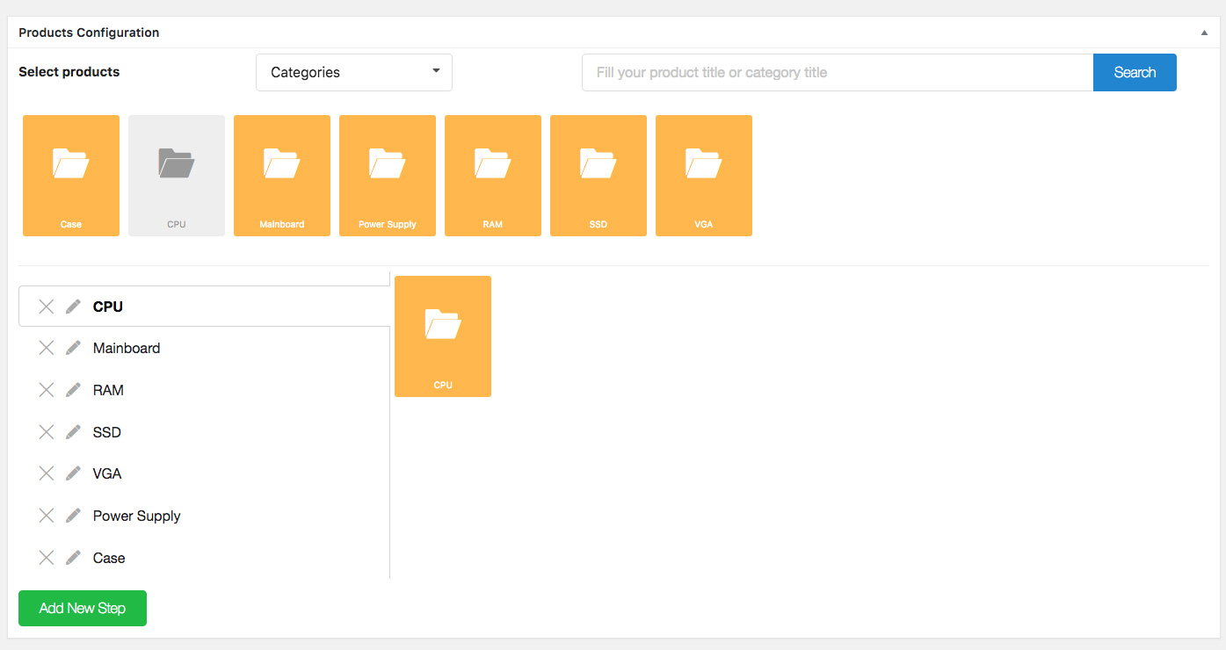Select the Case step tab

[x=204, y=558]
